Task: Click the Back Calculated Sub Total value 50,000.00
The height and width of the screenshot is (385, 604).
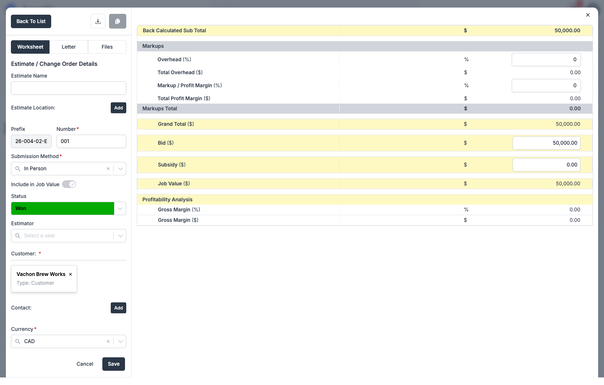Action: tap(568, 31)
